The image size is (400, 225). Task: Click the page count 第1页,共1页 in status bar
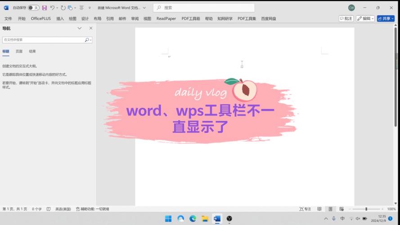pyautogui.click(x=15, y=209)
